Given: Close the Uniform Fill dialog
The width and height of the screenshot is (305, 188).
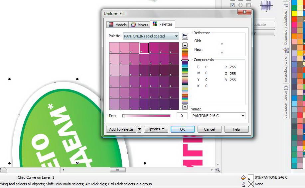Looking at the screenshot, I should click(244, 12).
